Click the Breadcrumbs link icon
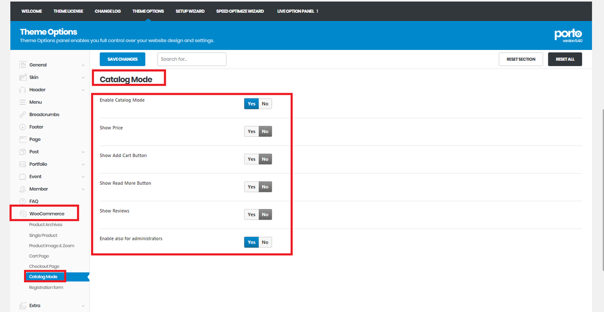 (23, 115)
